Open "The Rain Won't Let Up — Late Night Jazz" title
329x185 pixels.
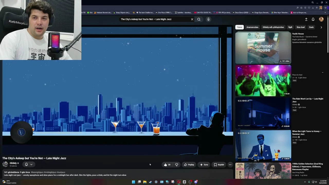(x=308, y=100)
